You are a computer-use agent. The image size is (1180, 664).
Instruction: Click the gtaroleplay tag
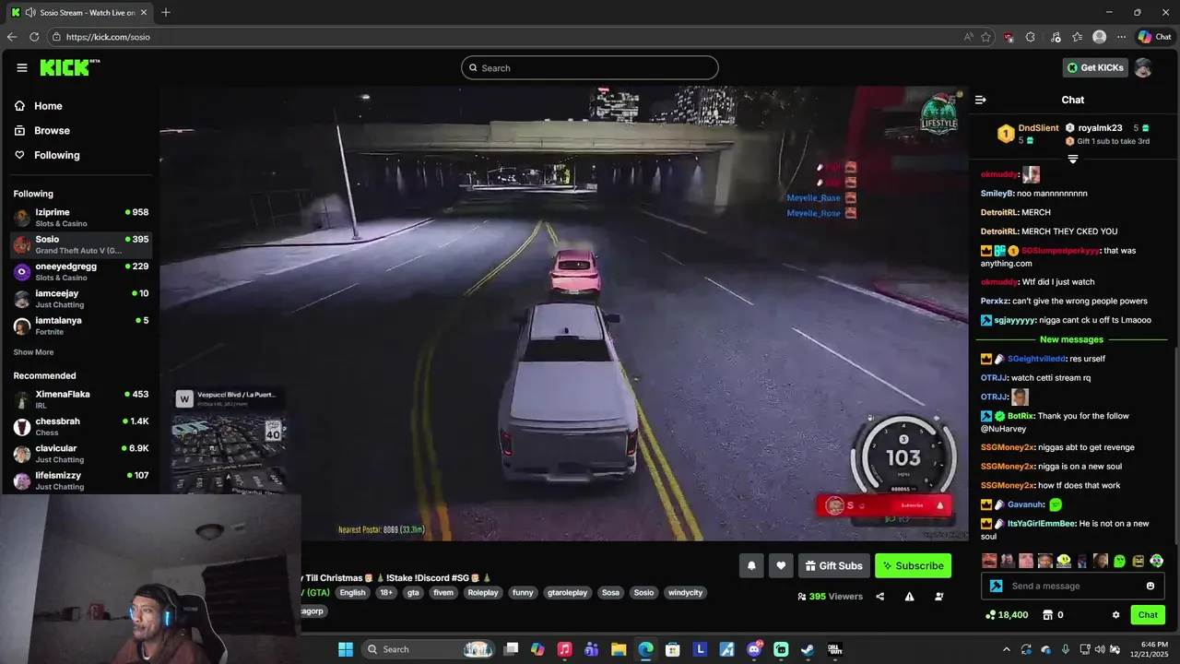567,593
